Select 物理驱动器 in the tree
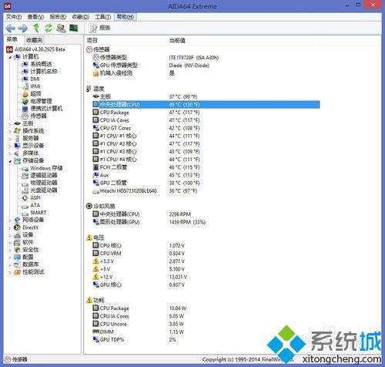 pyautogui.click(x=44, y=183)
